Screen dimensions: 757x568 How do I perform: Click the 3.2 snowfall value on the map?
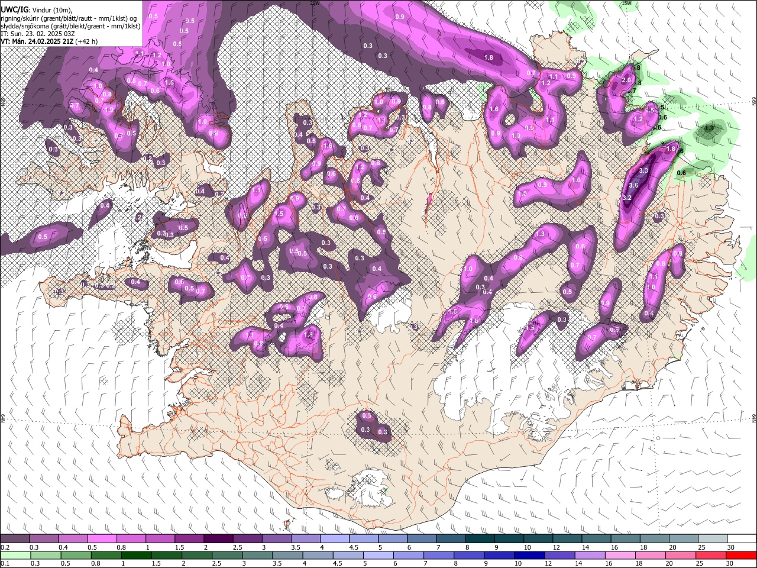click(x=628, y=198)
